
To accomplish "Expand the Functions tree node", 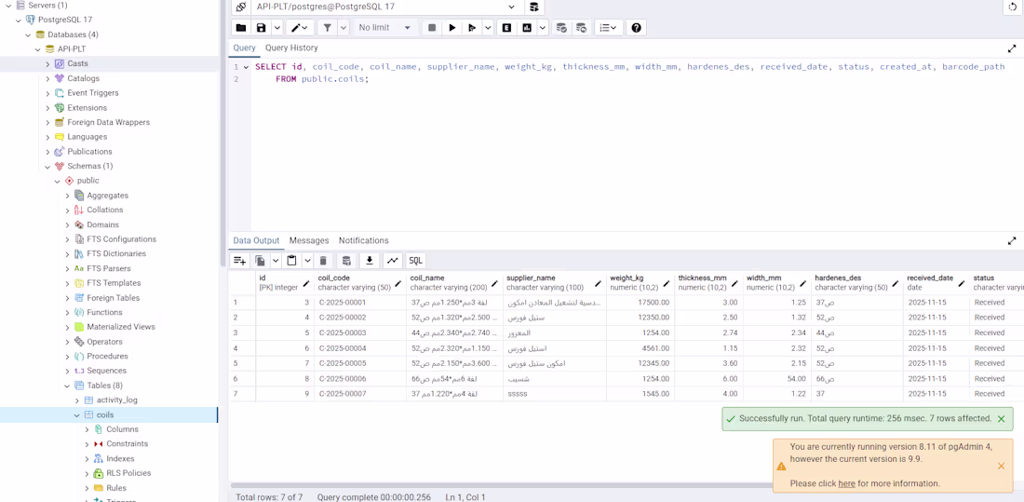I will [x=67, y=312].
